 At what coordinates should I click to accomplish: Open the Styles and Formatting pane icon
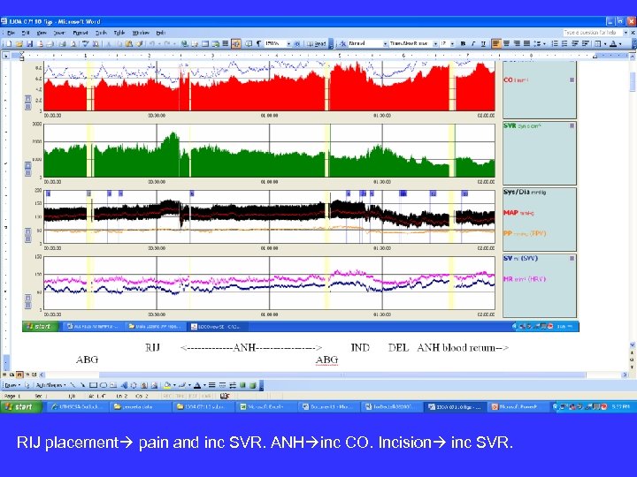[x=343, y=43]
